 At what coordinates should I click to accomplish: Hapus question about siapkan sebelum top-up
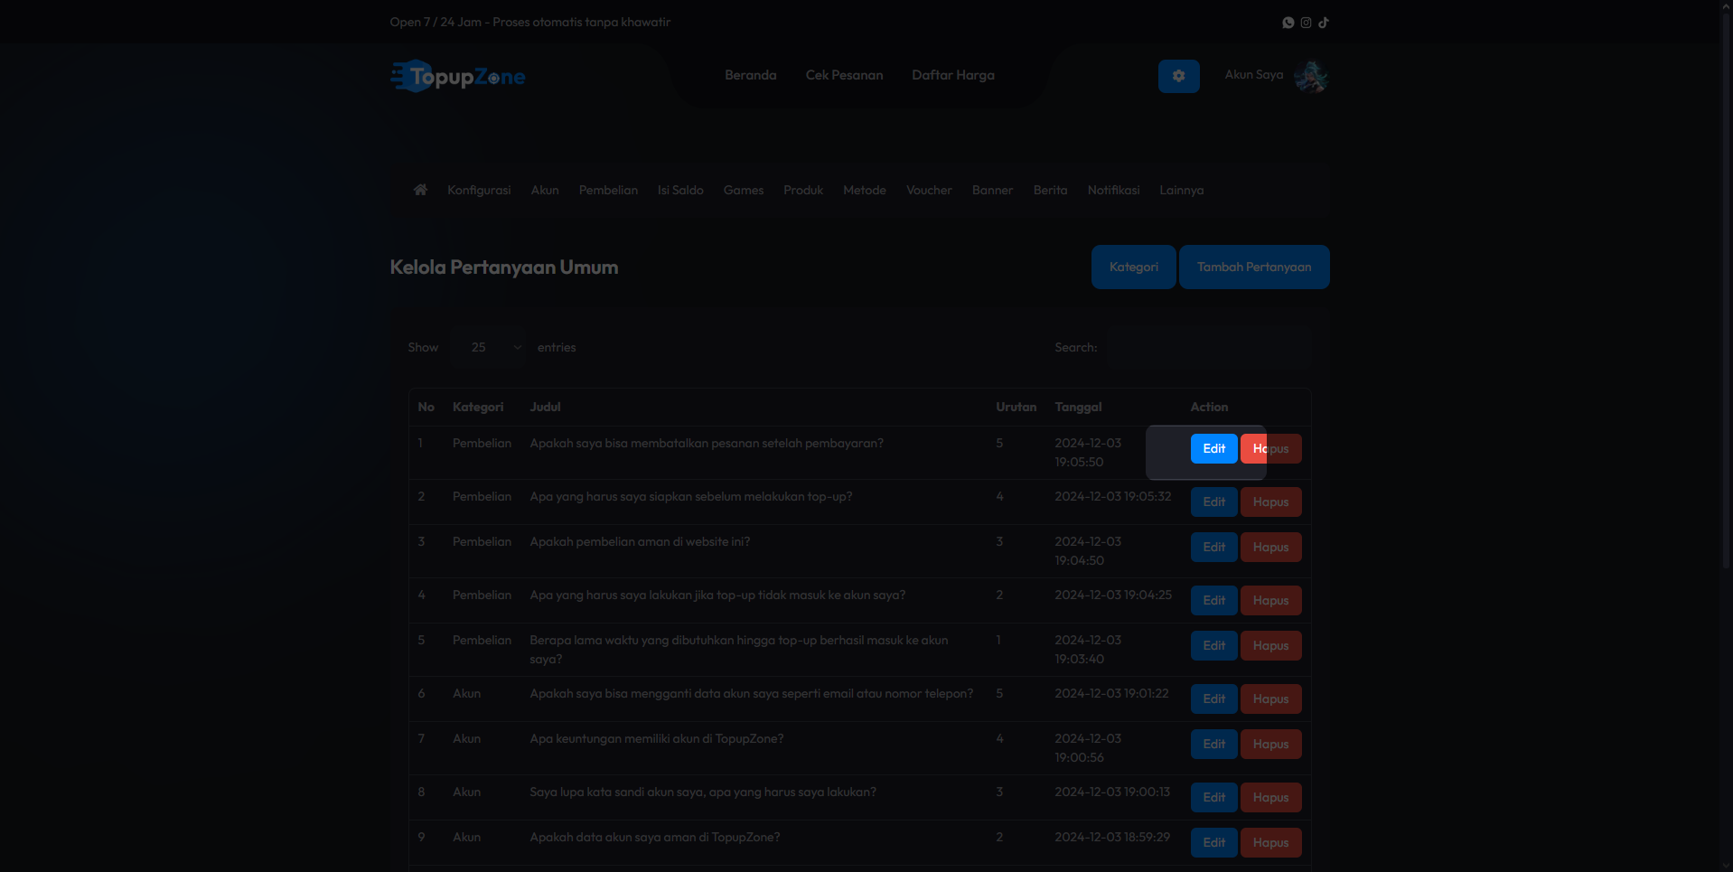(1271, 502)
